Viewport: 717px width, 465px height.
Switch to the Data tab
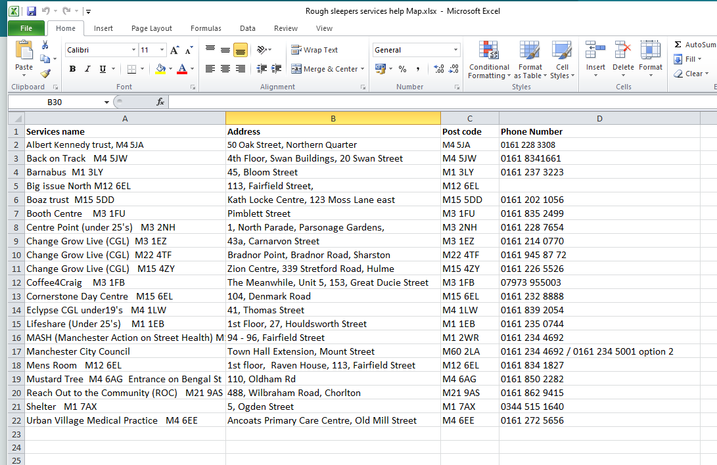click(x=247, y=28)
